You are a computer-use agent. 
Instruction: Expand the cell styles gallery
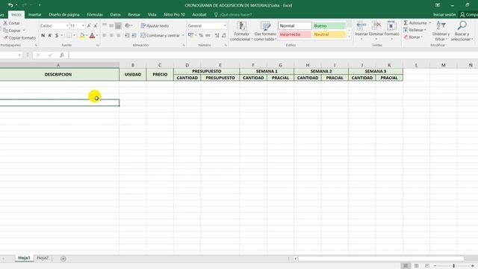349,37
